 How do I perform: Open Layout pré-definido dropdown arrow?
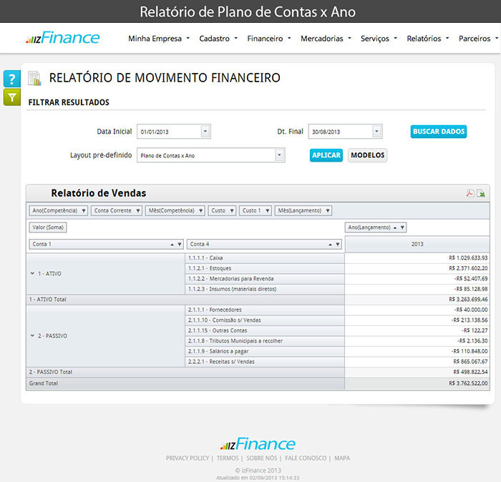point(279,155)
